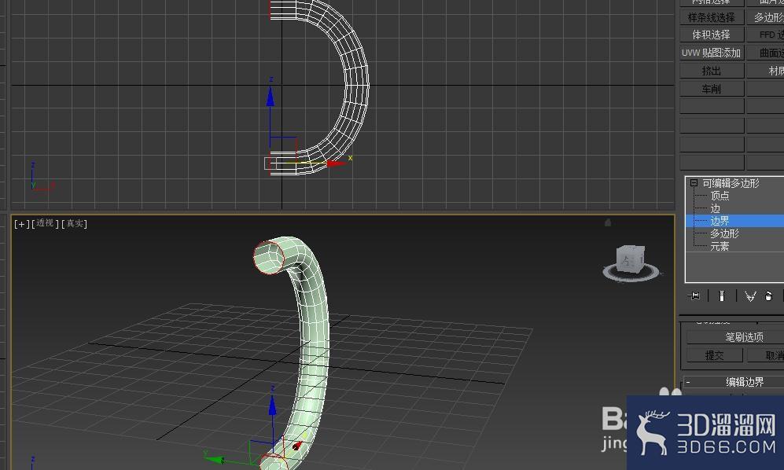Toggle Show End Result icon
This screenshot has width=784, height=470.
point(722,296)
